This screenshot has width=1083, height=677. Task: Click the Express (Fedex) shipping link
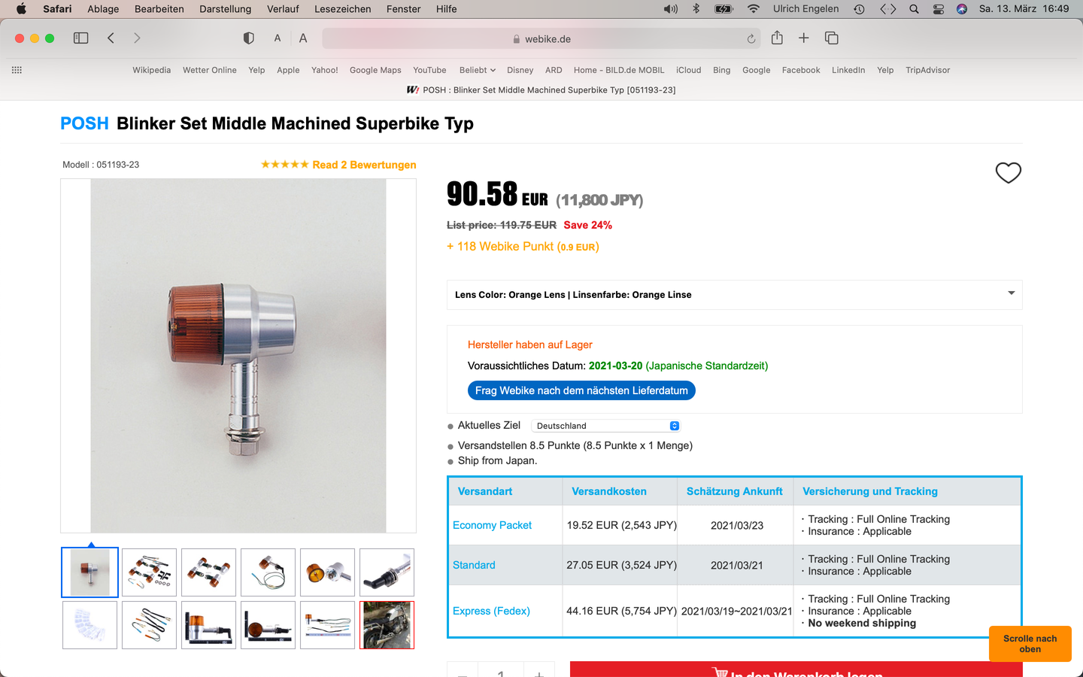click(491, 611)
